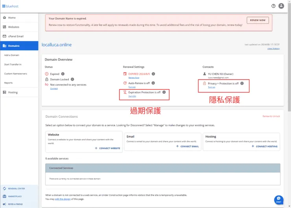Click the calendar icon by EXPIRED date
This screenshot has height=208, width=291.
tap(125, 74)
